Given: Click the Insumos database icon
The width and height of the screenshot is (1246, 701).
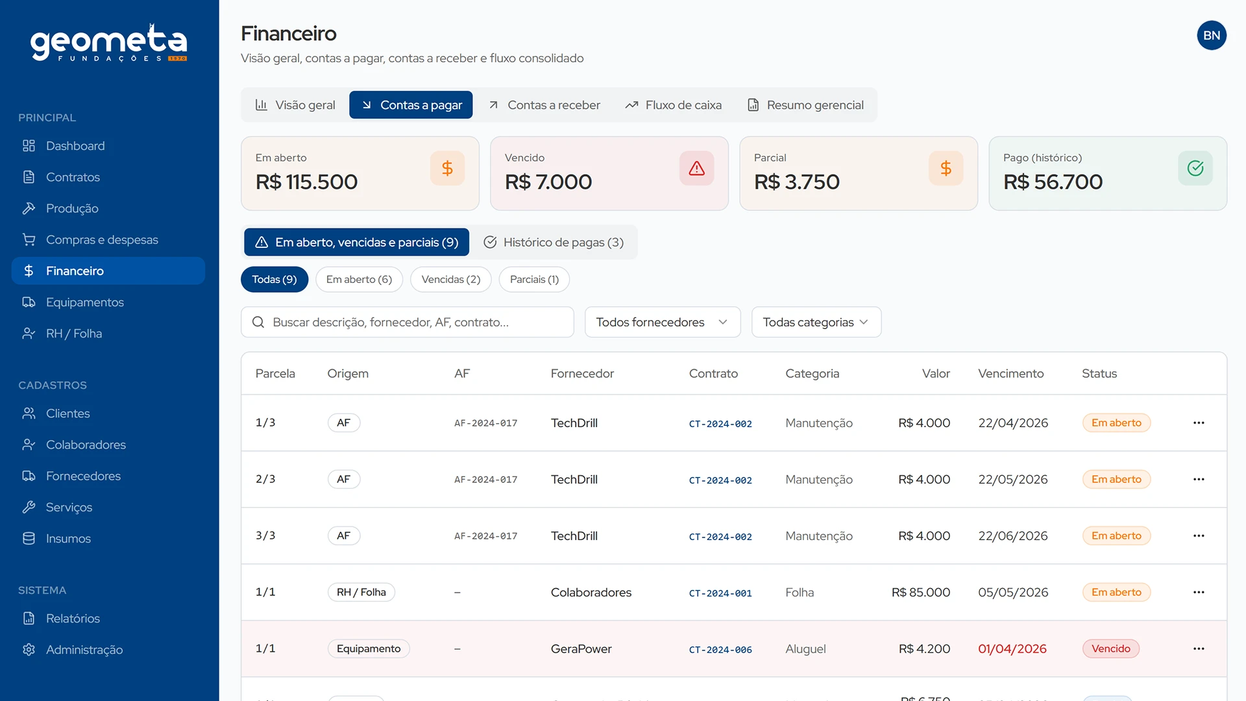Looking at the screenshot, I should coord(29,539).
